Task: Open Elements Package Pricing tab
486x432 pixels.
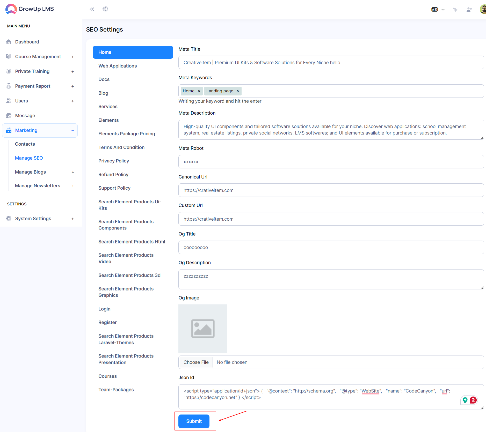Action: pyautogui.click(x=127, y=134)
